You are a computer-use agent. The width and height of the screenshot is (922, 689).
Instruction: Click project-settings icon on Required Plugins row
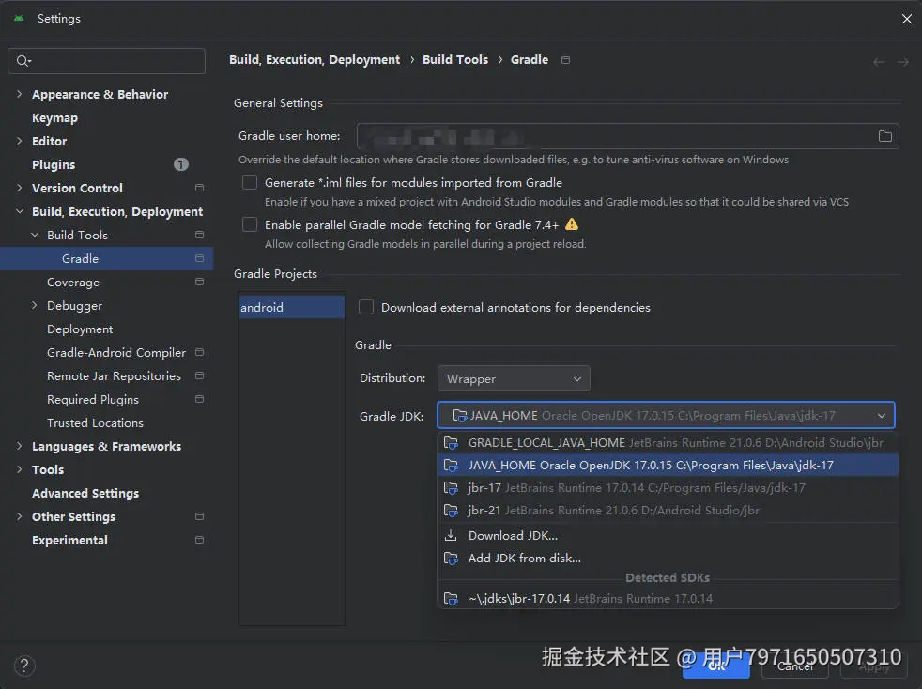coord(199,399)
